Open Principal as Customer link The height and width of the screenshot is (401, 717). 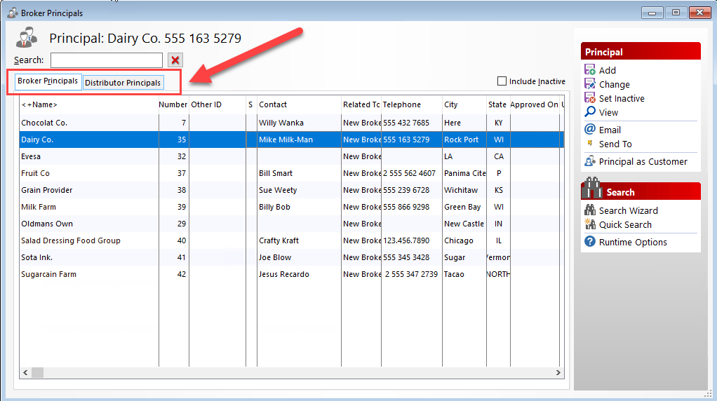[643, 162]
